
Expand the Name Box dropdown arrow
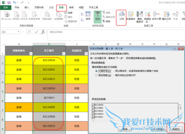click(x=18, y=32)
